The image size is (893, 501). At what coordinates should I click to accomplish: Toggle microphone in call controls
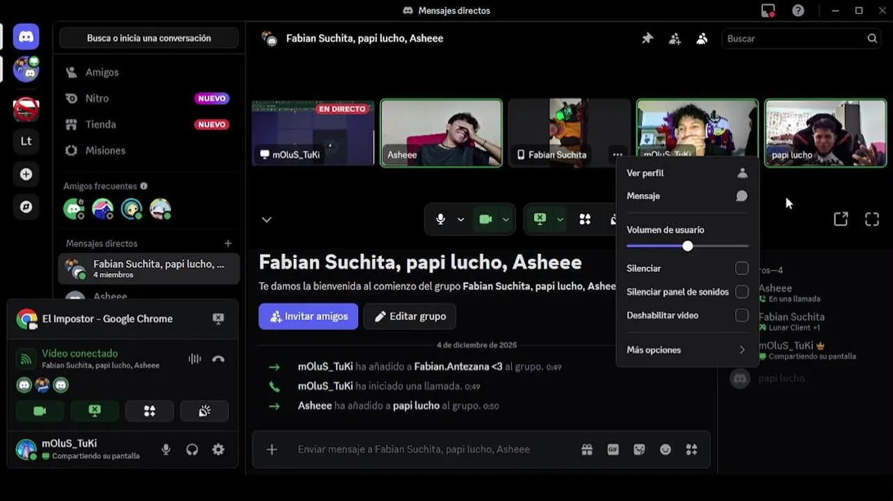[x=440, y=219]
